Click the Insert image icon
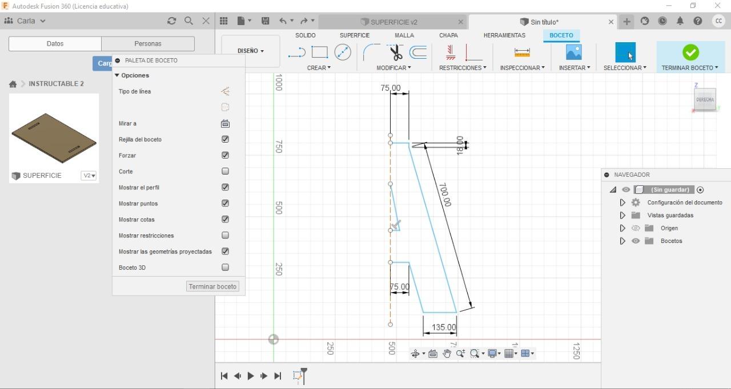Viewport: 731px width, 389px height. tap(573, 52)
